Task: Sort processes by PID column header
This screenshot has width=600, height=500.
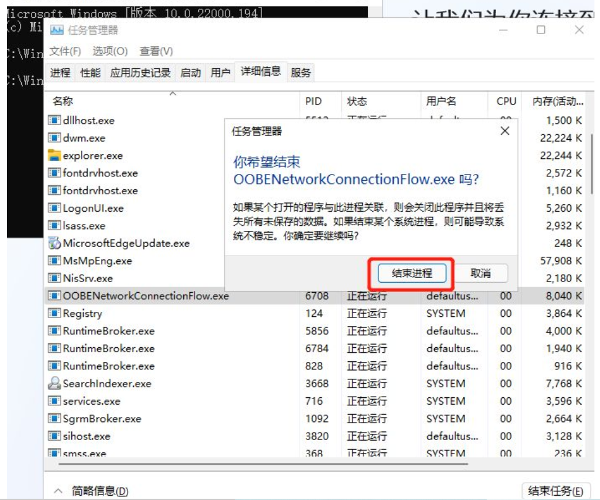Action: pos(313,101)
